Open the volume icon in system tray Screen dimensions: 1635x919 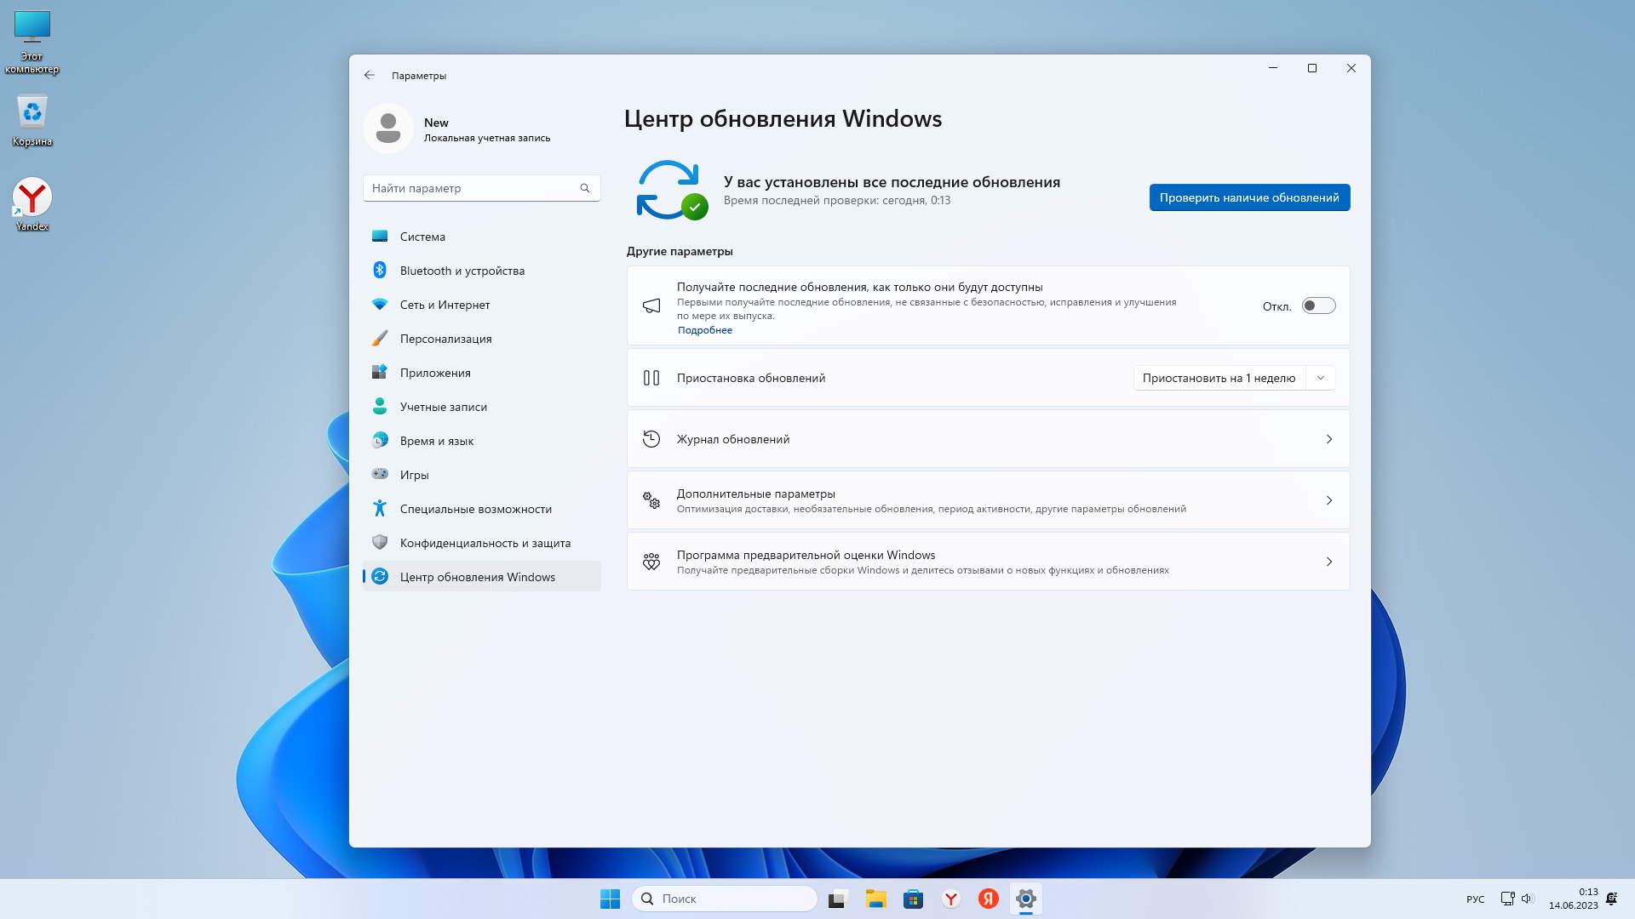(x=1526, y=899)
